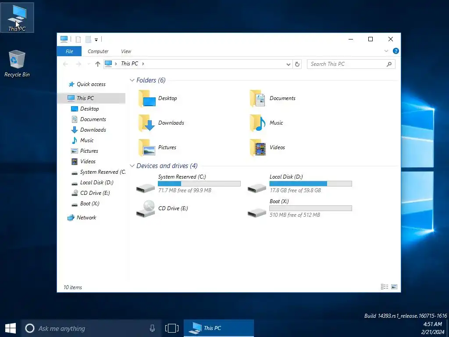Collapse the Folders (6) group

132,80
